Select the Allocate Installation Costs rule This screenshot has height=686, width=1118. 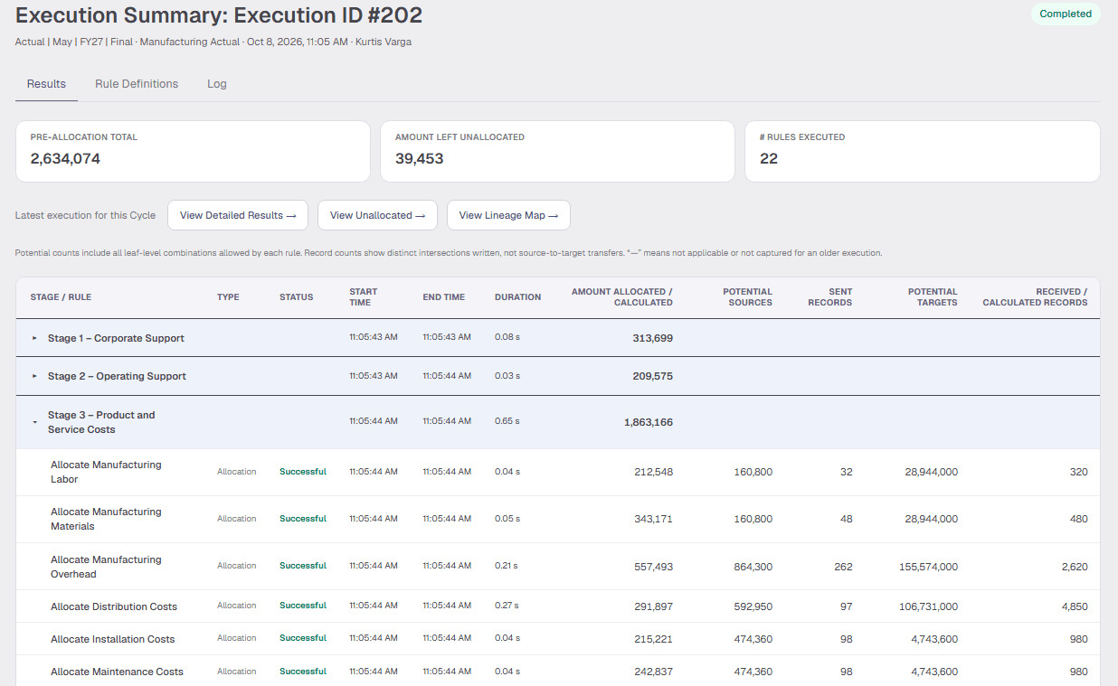pyautogui.click(x=112, y=639)
